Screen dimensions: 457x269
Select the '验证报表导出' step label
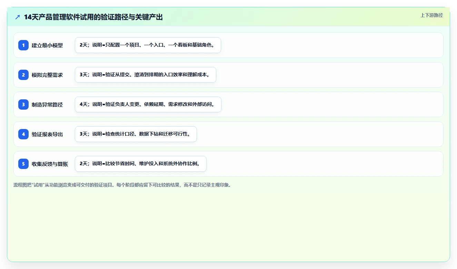47,134
